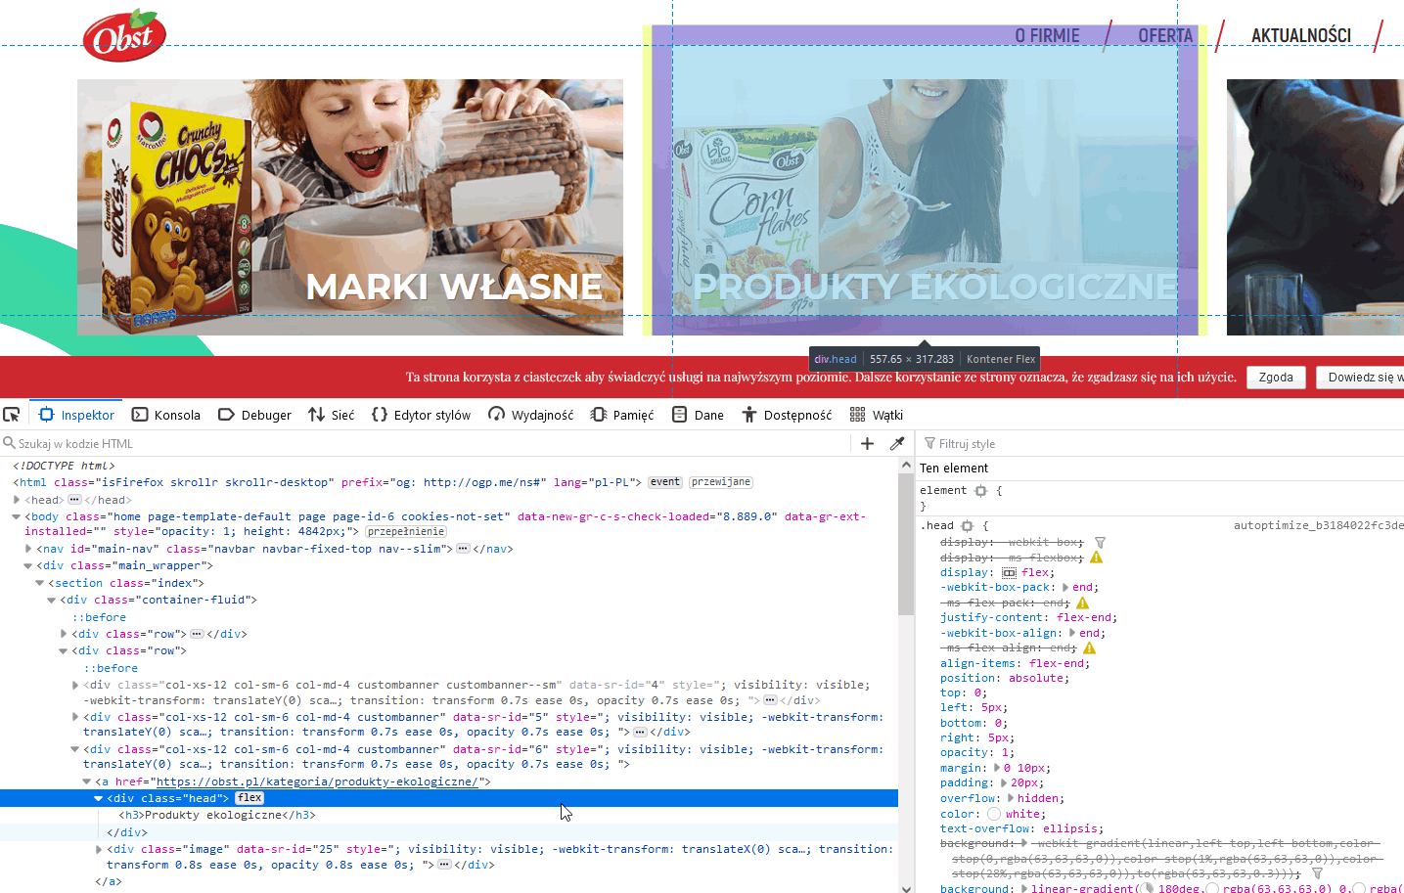Click warning icon beside -ms-flex-pack
This screenshot has height=893, width=1404.
coord(1083,603)
